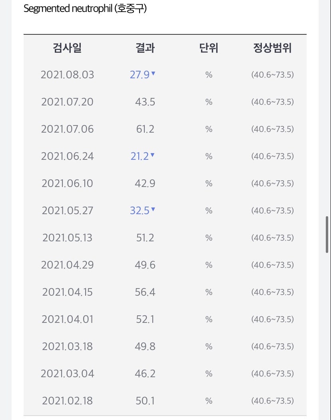The image size is (331, 420).
Task: Click the 56.4 result for 2021.04.15
Action: [145, 292]
